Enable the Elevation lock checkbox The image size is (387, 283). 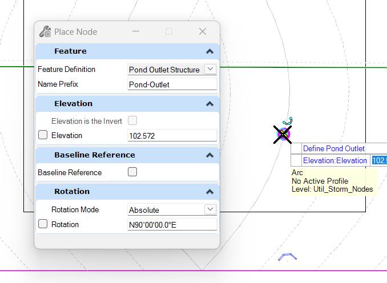tap(43, 135)
